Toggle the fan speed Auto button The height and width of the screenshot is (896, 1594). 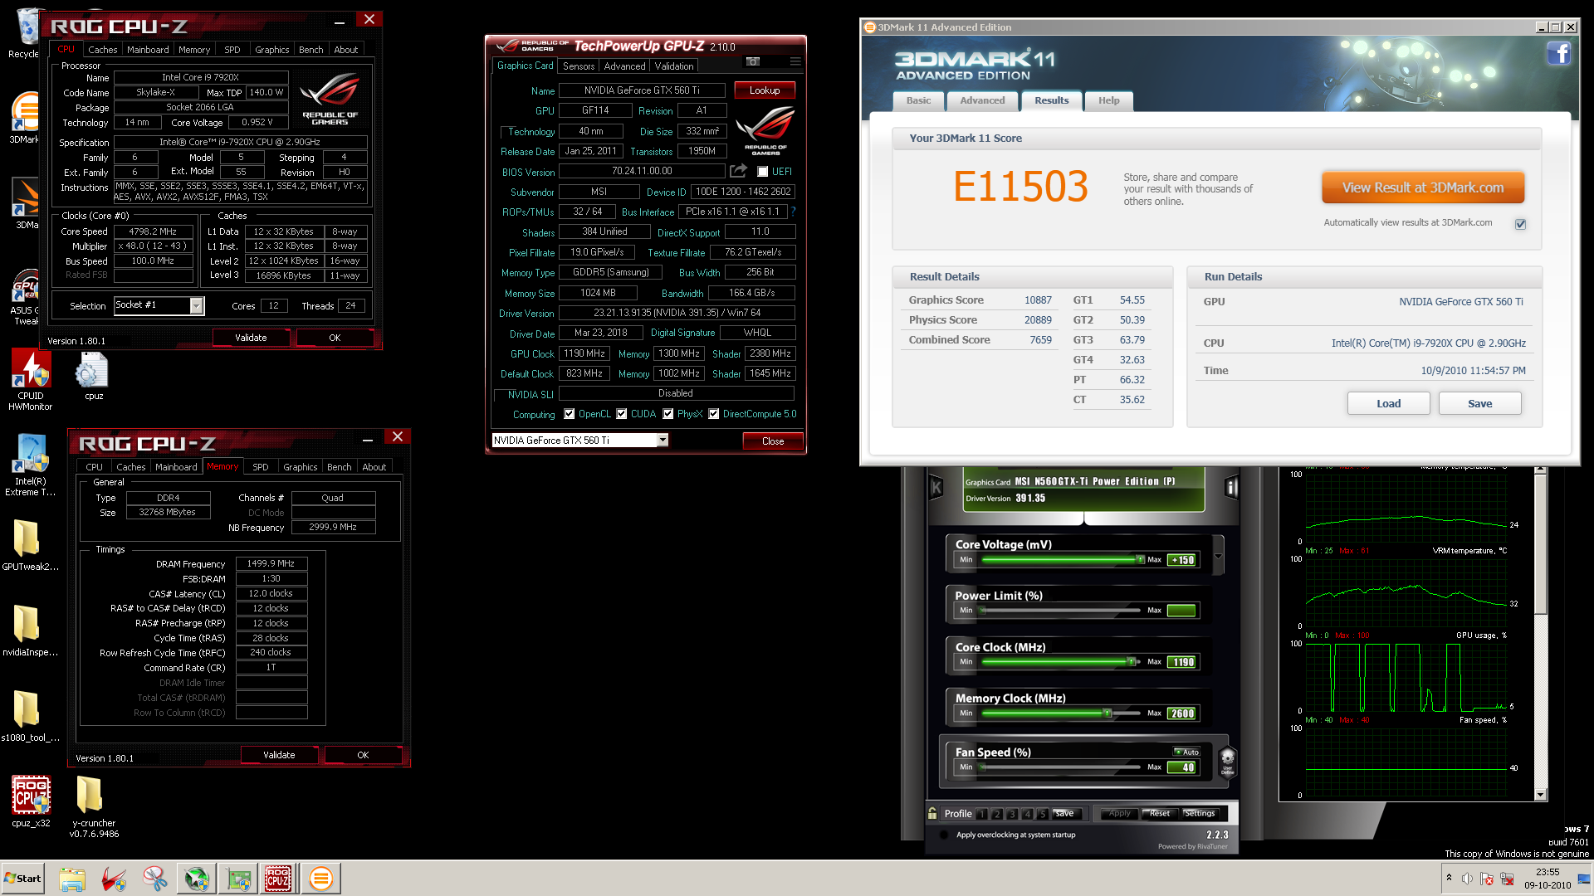[x=1186, y=752]
